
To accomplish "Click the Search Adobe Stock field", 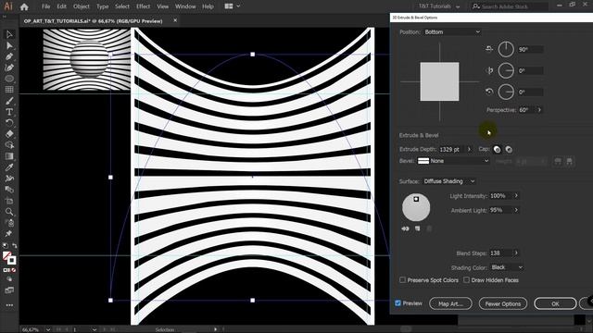I will [510, 6].
